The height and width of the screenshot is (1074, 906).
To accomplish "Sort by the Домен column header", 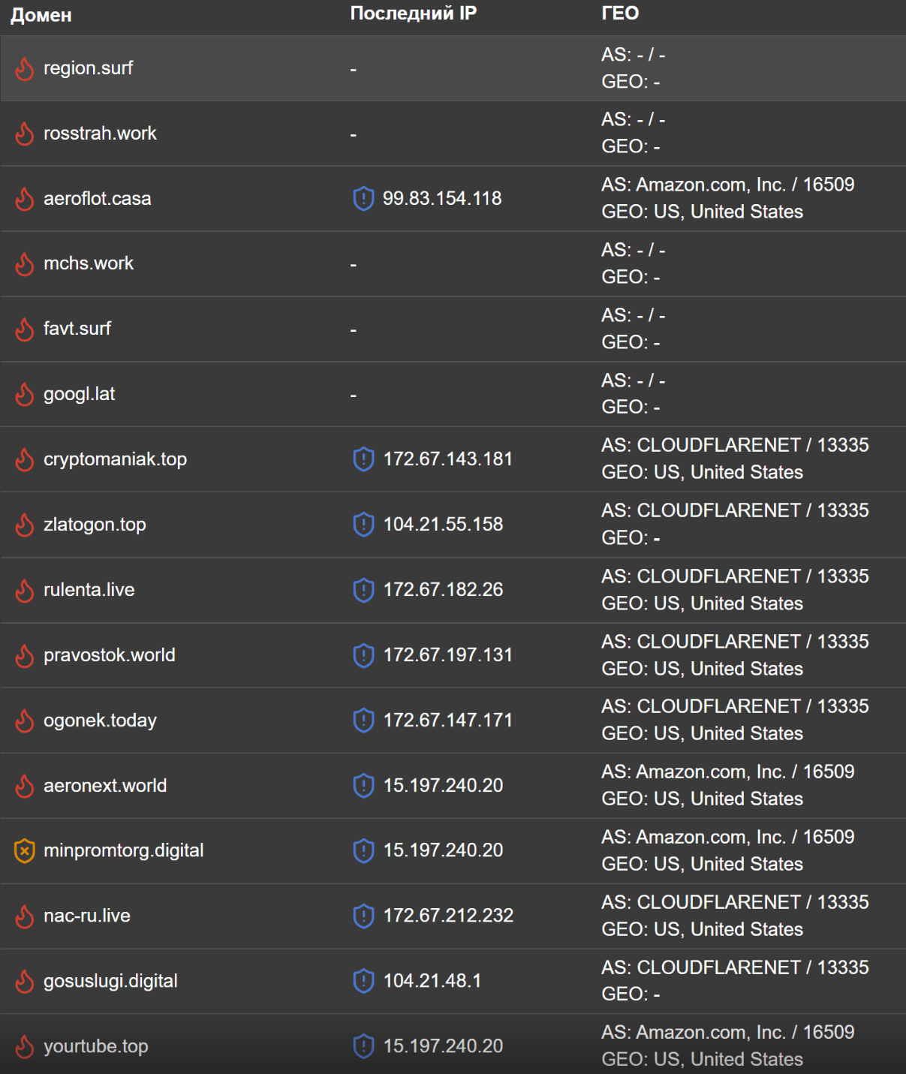I will 41,15.
